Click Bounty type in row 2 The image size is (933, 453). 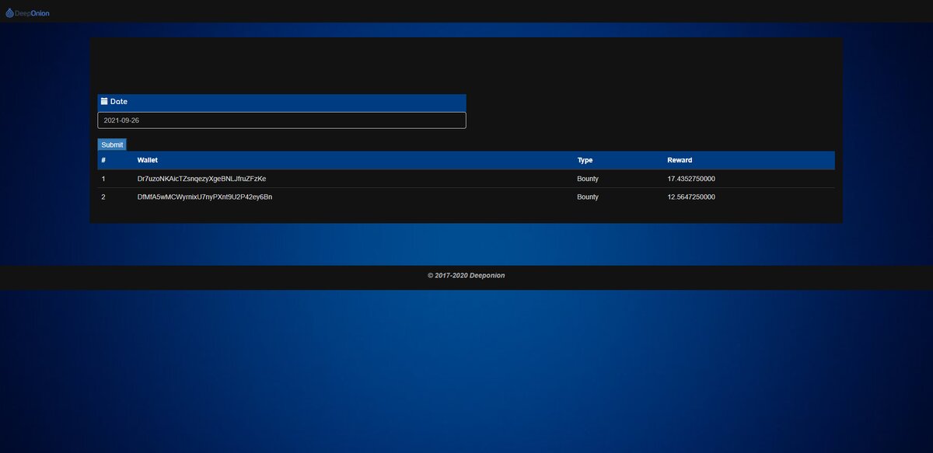588,197
